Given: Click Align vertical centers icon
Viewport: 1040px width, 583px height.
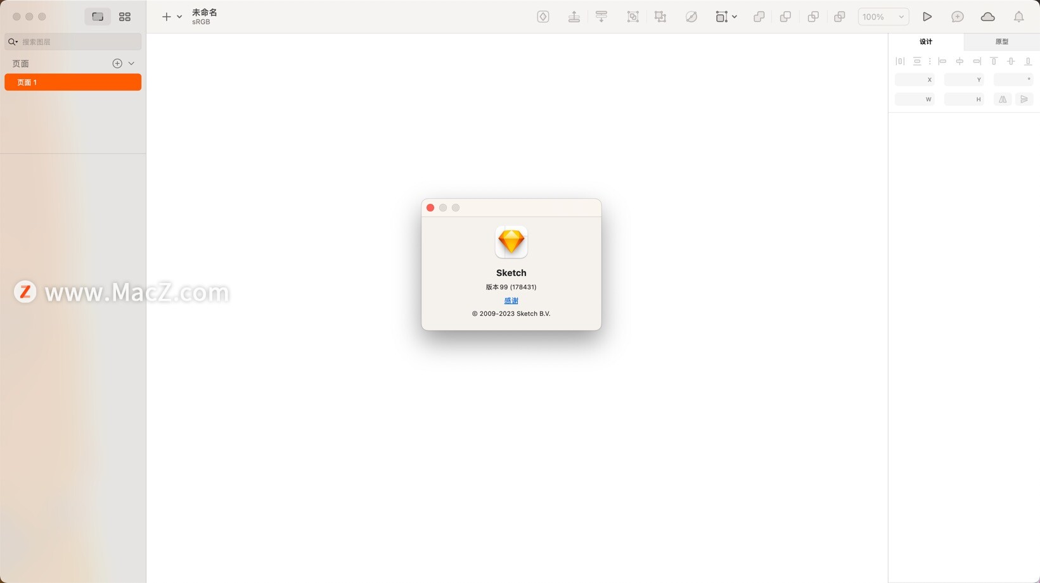Looking at the screenshot, I should [x=1011, y=61].
